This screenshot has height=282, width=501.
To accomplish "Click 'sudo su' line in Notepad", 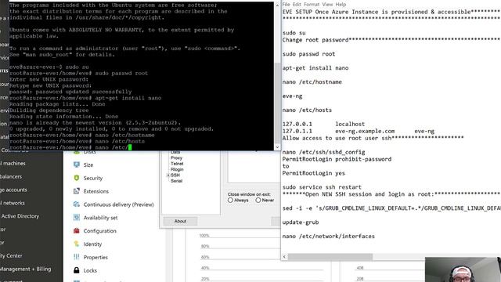I will click(294, 33).
